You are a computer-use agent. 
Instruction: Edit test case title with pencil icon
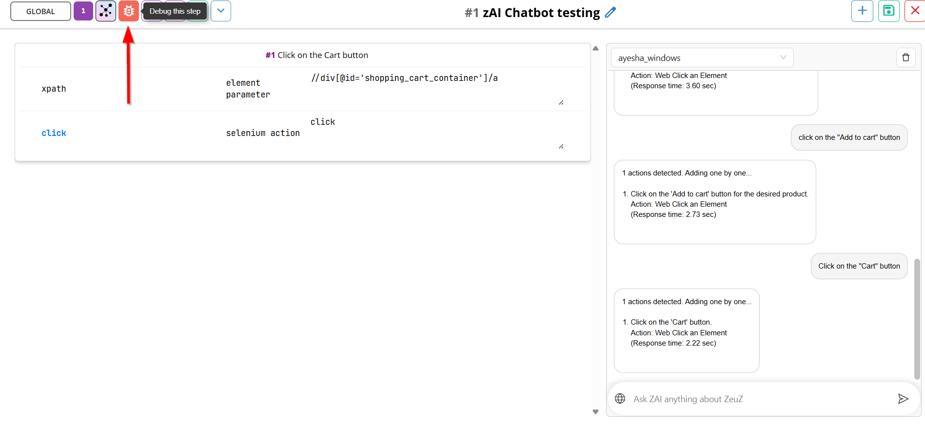610,13
